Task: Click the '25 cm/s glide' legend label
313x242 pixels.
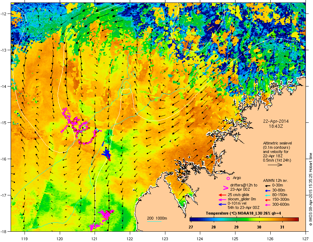Action: tap(238, 195)
